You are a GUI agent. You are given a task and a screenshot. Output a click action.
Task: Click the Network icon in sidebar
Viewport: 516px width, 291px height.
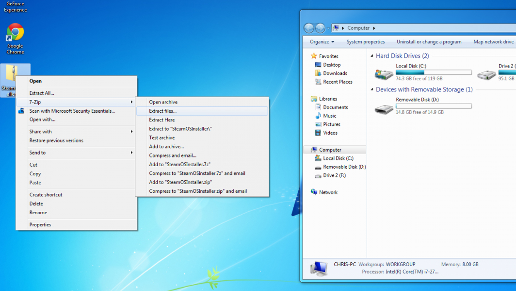point(314,192)
